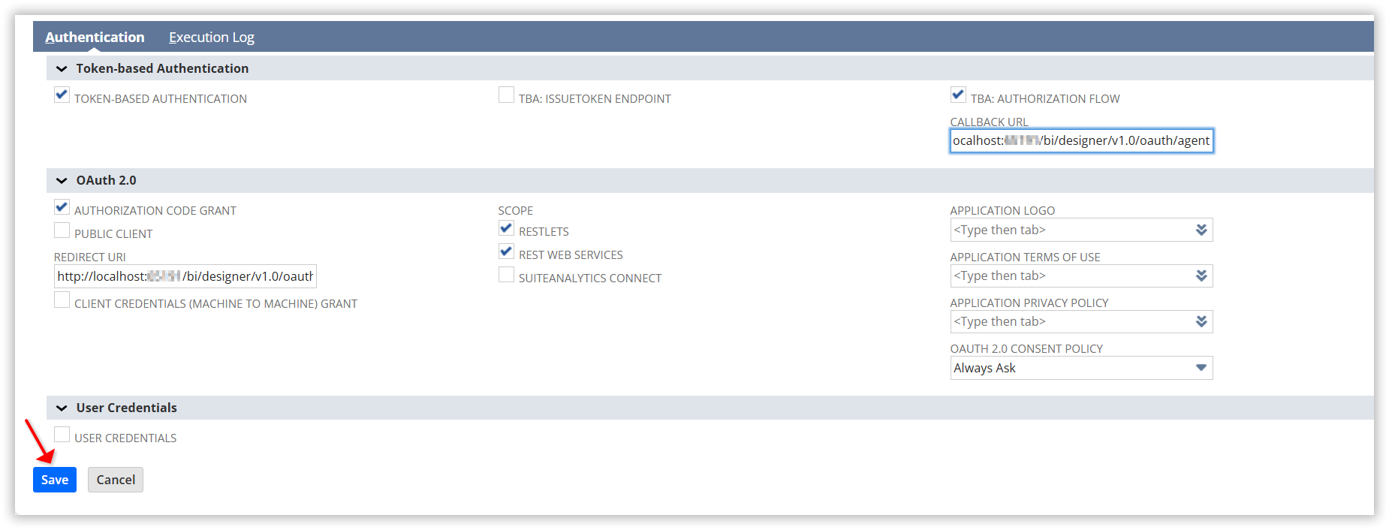Uncheck REST Web Services scope checkbox
This screenshot has height=530, width=1389.
point(506,251)
